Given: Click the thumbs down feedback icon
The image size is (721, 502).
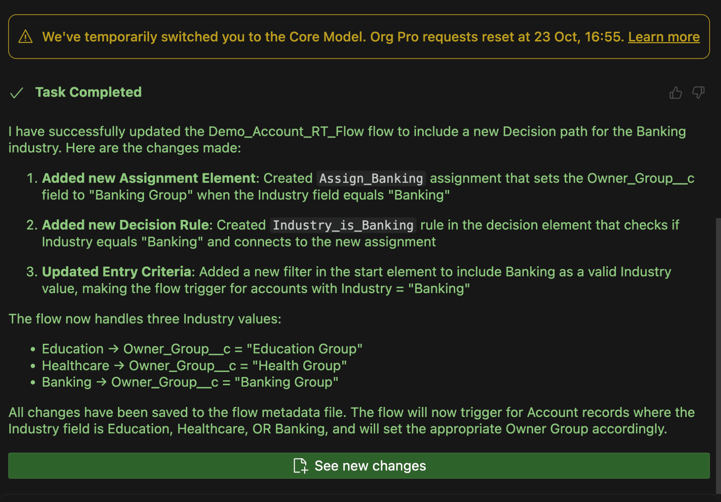Looking at the screenshot, I should pos(698,93).
